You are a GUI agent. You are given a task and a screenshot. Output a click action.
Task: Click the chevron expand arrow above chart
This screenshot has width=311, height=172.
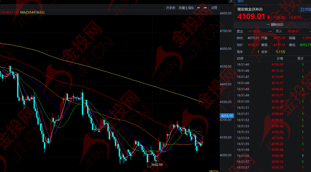click(x=231, y=1)
